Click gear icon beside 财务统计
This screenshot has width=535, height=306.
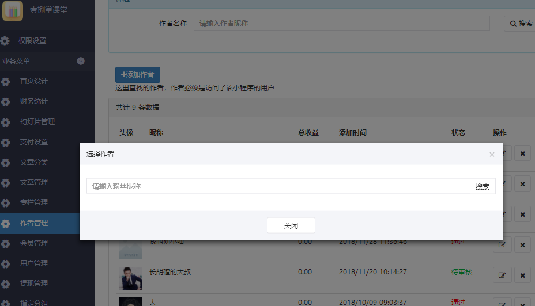pyautogui.click(x=5, y=101)
